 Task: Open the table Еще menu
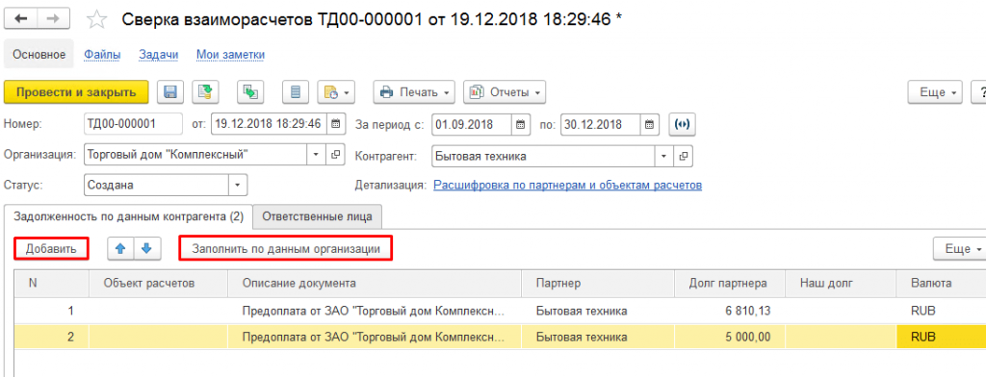960,249
